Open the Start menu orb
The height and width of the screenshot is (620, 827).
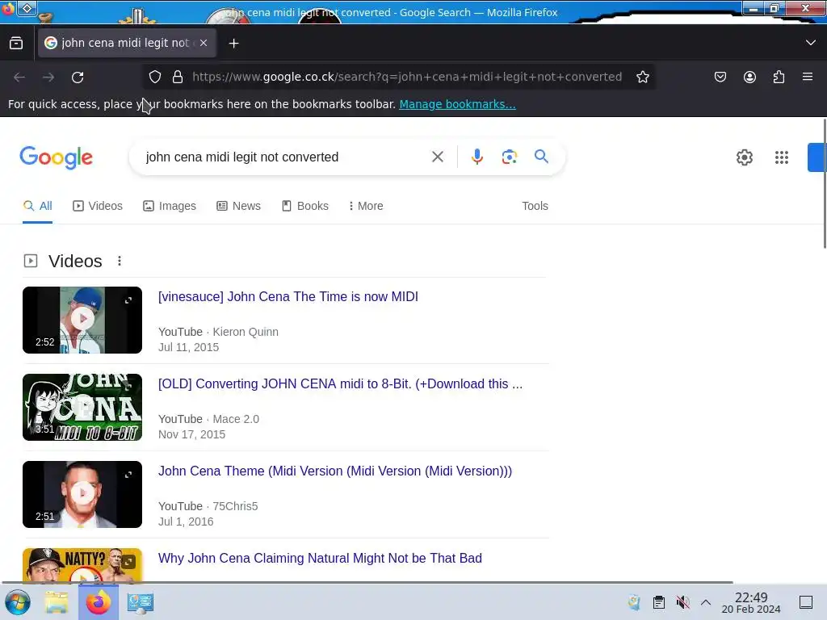[18, 602]
